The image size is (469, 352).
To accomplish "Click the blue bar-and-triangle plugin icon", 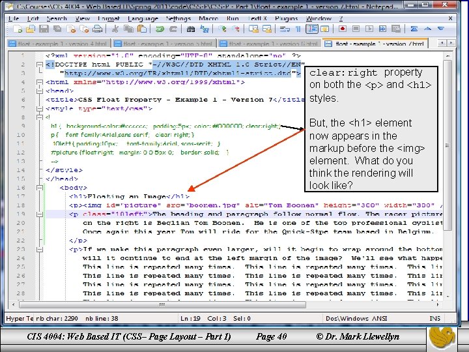I will [x=414, y=29].
